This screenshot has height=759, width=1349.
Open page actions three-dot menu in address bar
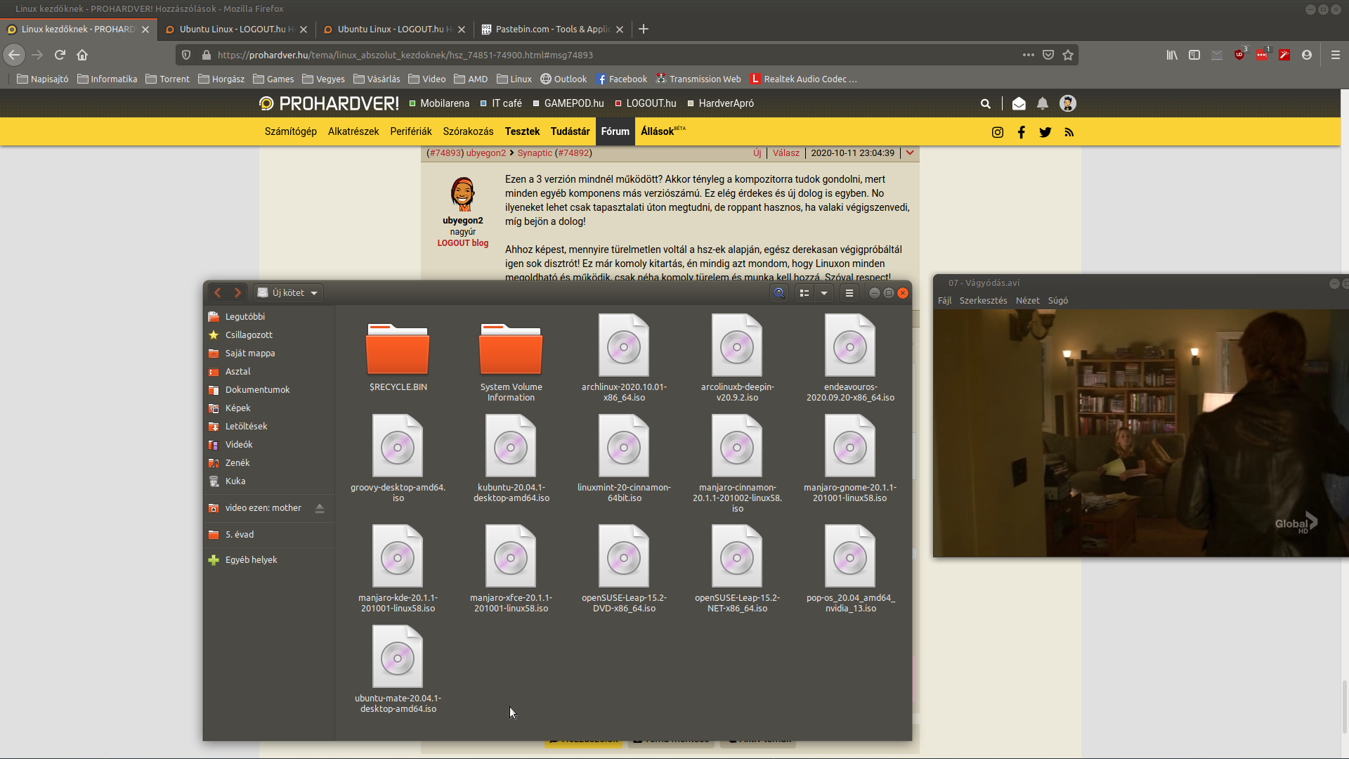(x=1029, y=55)
